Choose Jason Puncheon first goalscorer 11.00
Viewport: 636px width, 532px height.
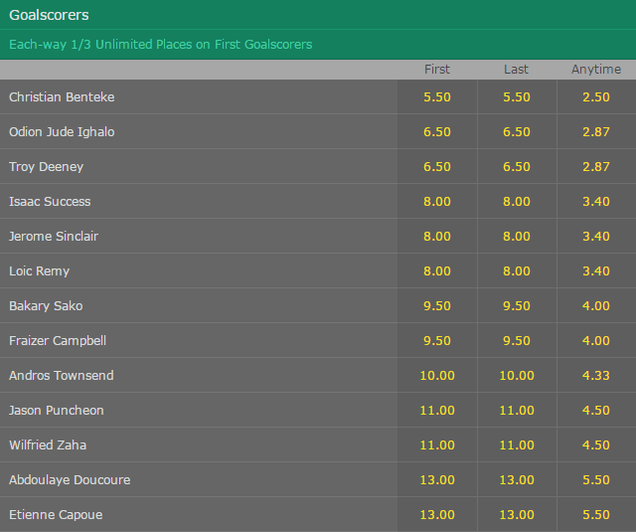tap(437, 411)
